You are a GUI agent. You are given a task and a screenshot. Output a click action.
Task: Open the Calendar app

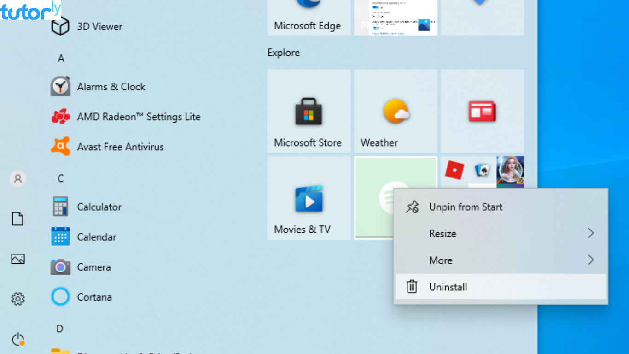(x=97, y=236)
